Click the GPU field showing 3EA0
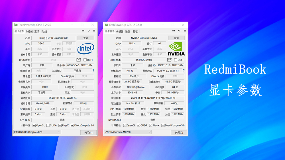Image resolution: width=285 pixels, height=160 pixels. [41, 43]
